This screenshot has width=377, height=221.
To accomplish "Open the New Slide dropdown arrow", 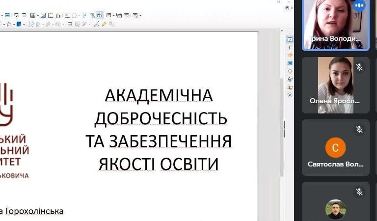I will point(114,16).
